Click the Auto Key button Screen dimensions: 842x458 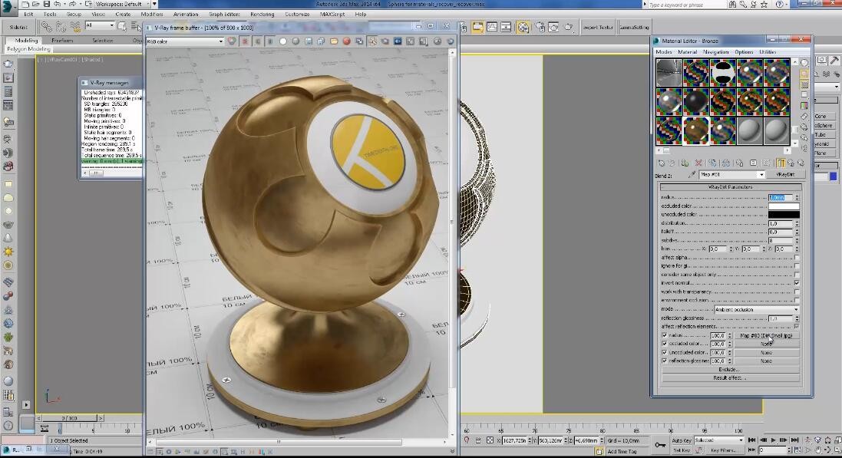[681, 440]
